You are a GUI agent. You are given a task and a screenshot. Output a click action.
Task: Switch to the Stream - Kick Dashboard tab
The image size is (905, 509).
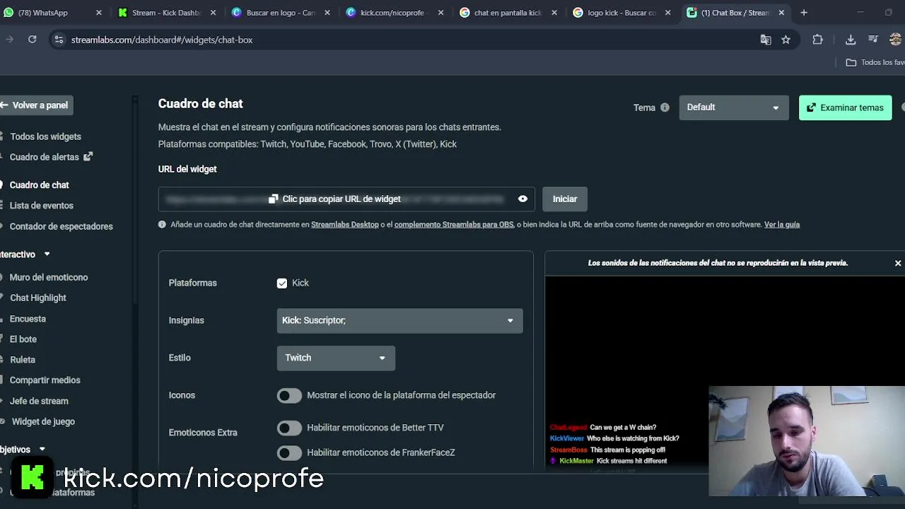[x=166, y=12]
